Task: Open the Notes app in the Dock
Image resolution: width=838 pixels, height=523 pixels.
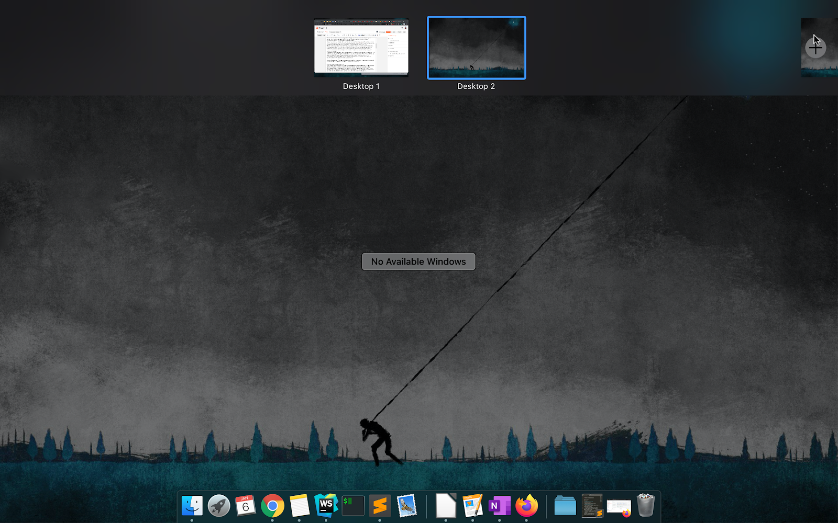Action: coord(299,506)
